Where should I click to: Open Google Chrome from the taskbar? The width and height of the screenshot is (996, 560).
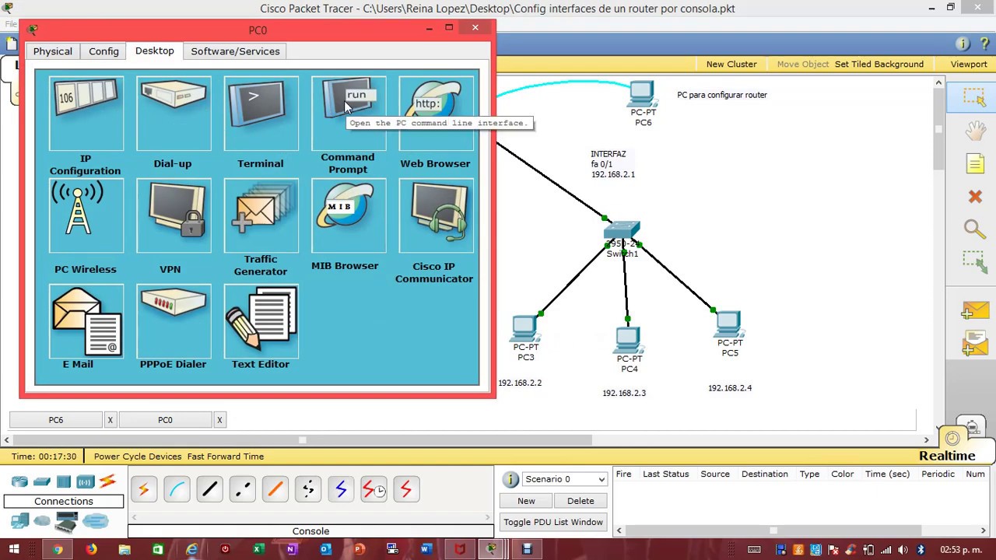click(x=58, y=550)
